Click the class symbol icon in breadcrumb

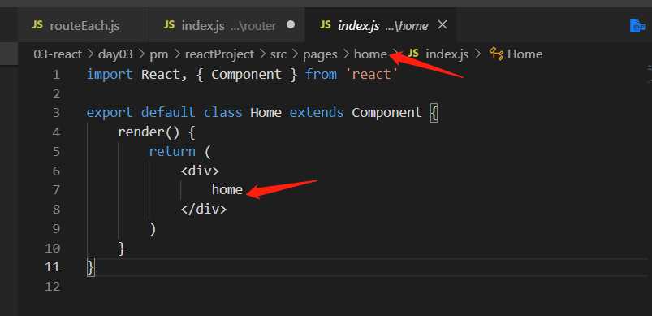coord(496,54)
